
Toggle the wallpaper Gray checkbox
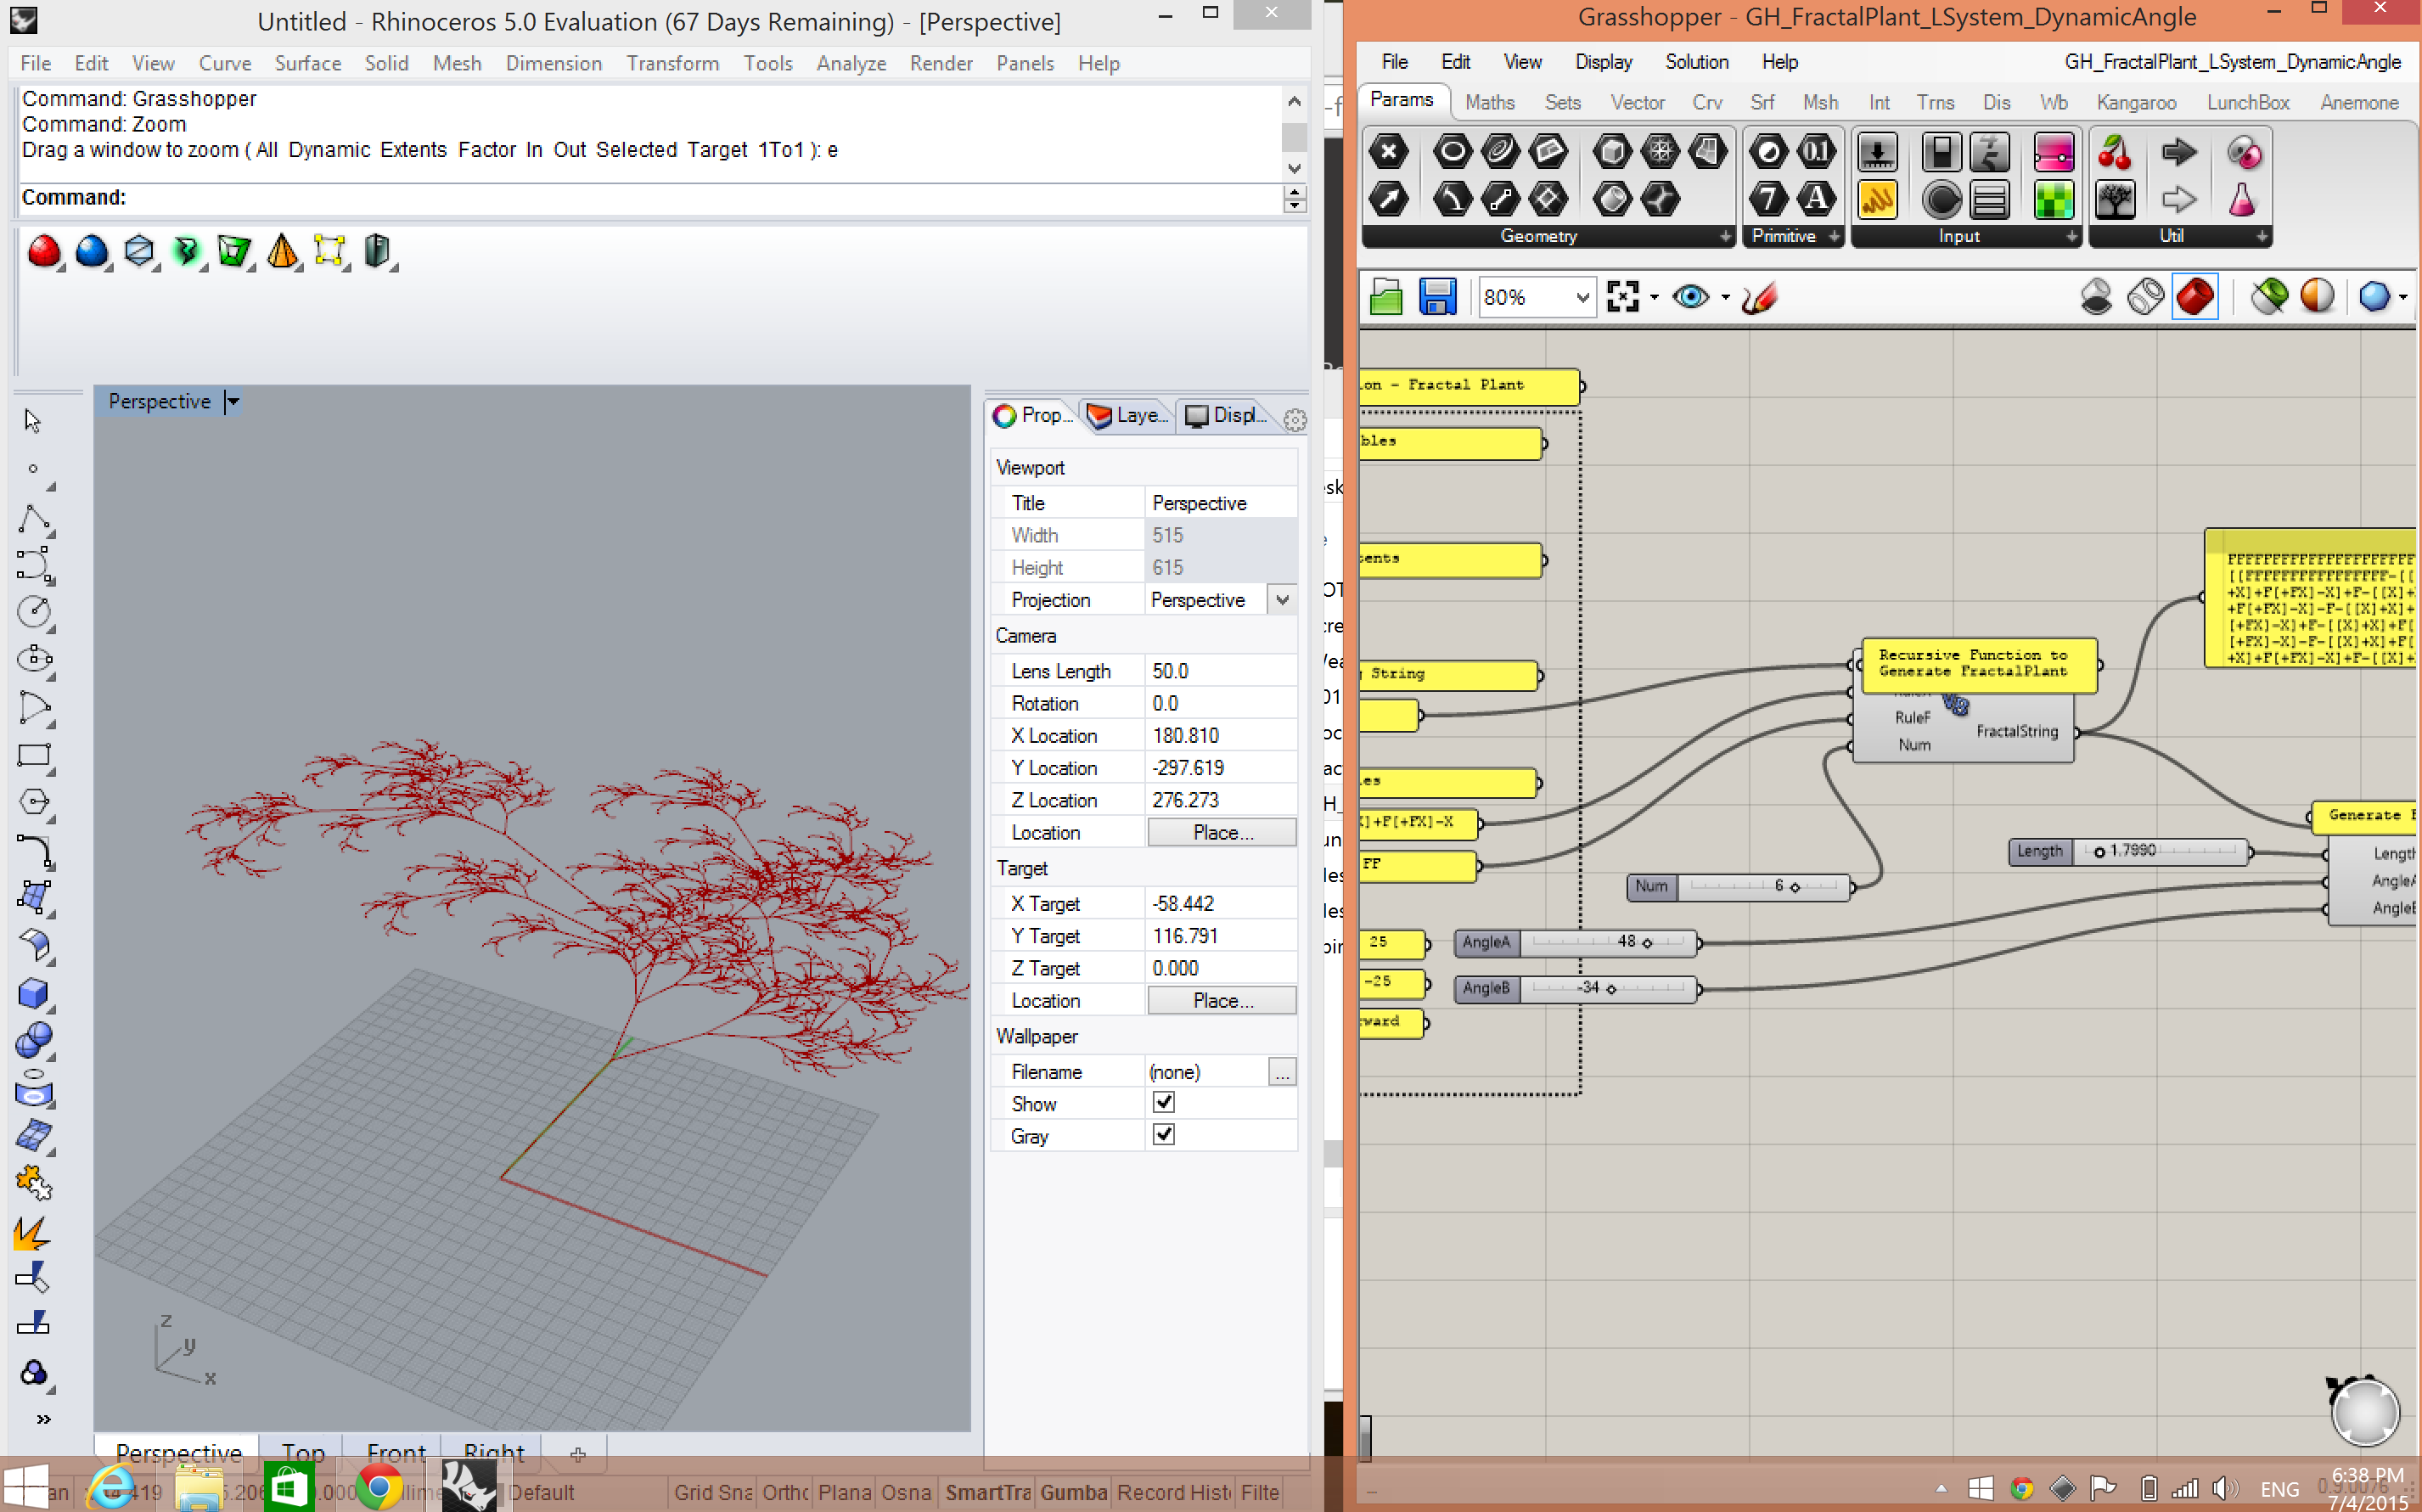(x=1163, y=1135)
